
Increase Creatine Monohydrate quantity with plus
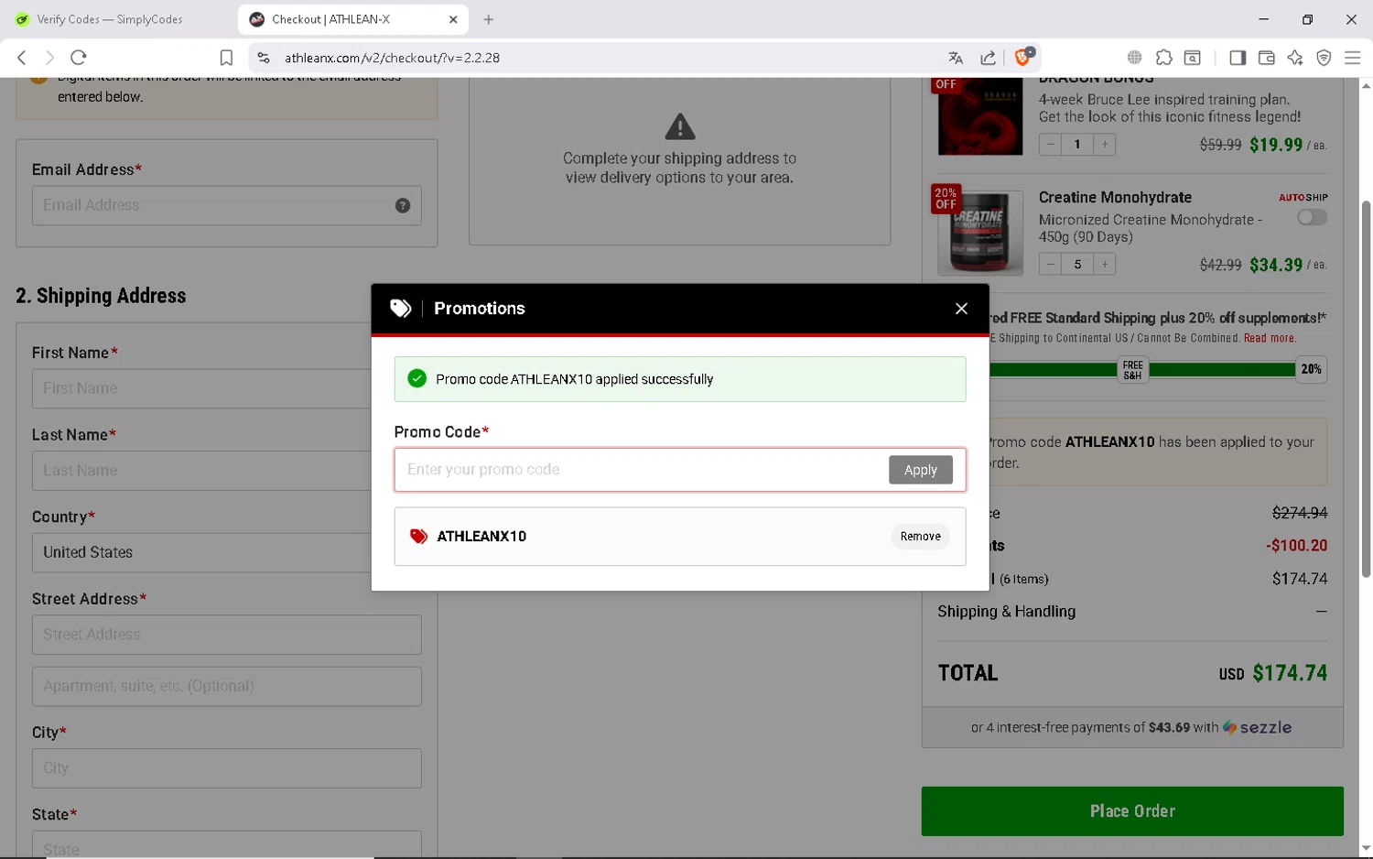pyautogui.click(x=1105, y=264)
